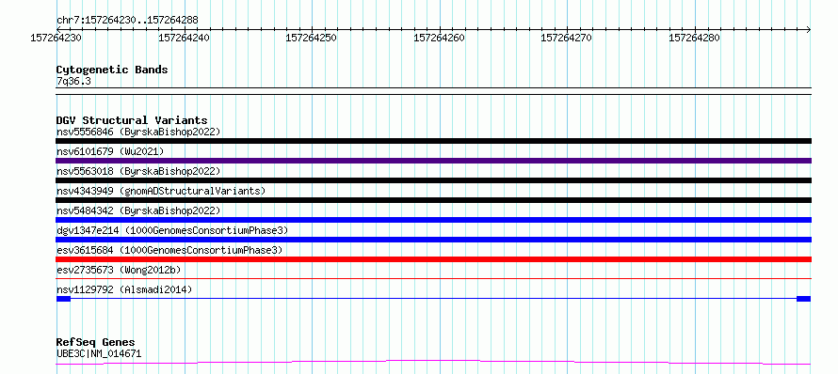Select the left blue block of nsv1129792
The width and height of the screenshot is (838, 374).
[64, 299]
